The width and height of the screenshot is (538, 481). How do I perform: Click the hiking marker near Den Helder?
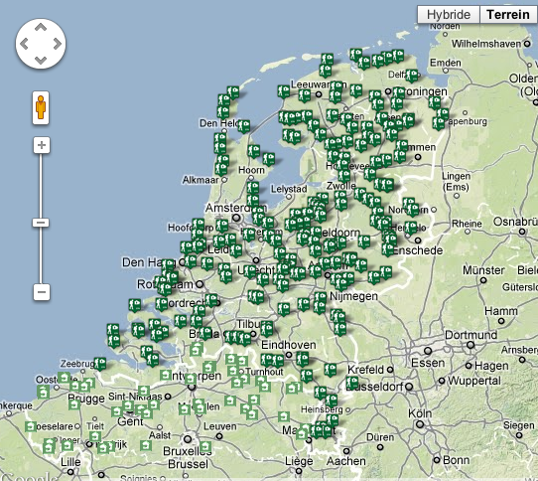pos(244,126)
